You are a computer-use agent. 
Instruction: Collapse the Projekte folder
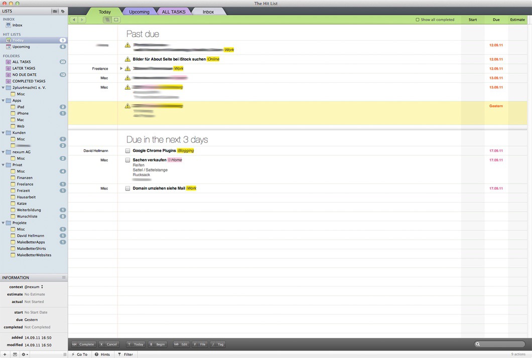tap(3, 223)
